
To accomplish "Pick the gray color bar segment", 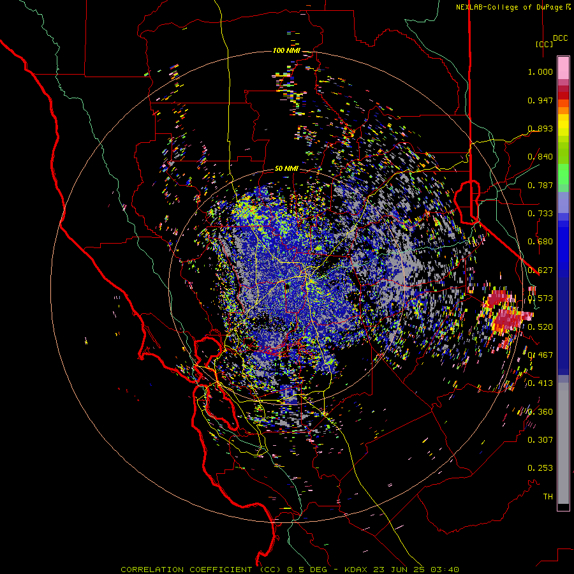I will coord(563,443).
